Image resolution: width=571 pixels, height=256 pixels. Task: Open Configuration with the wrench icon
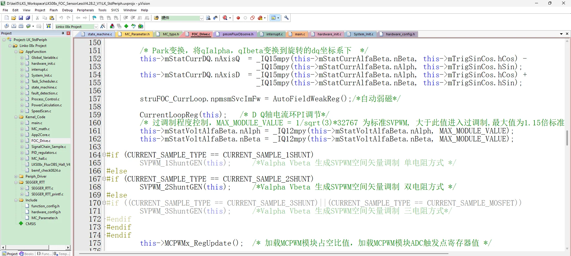(x=286, y=18)
